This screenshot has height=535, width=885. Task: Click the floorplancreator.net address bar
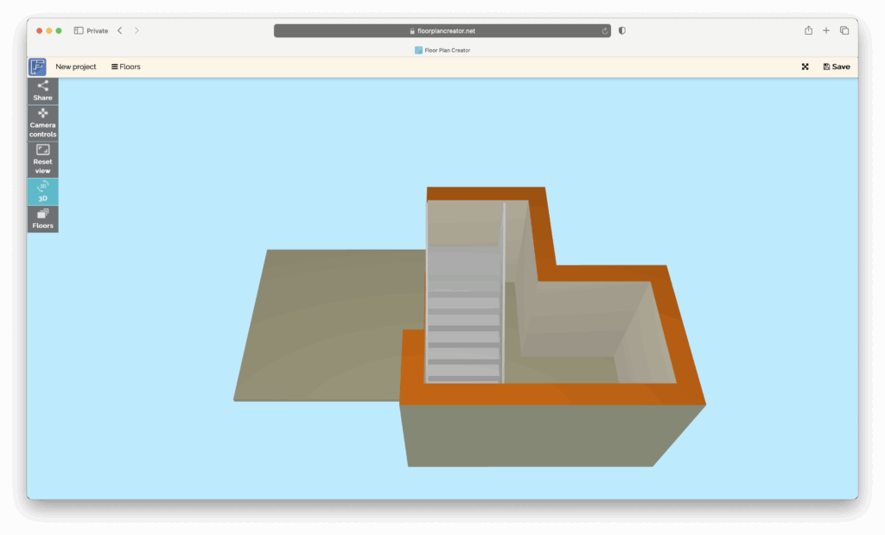[442, 31]
